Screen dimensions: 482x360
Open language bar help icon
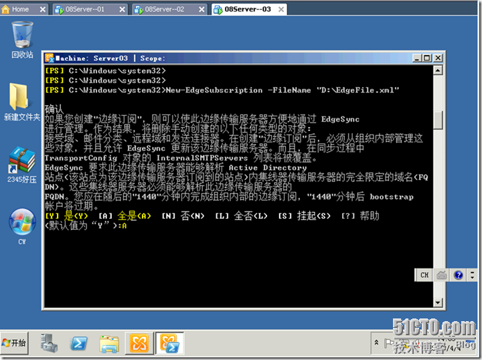[x=458, y=275]
